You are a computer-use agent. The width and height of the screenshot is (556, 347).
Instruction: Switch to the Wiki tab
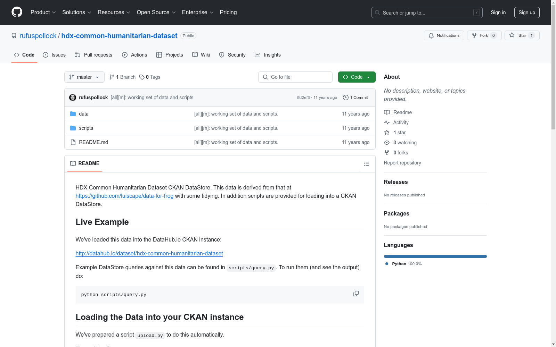(201, 55)
